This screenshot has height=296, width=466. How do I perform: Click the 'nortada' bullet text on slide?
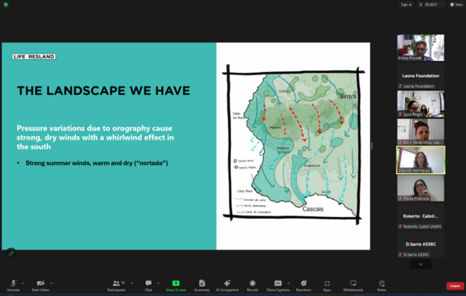coord(97,163)
